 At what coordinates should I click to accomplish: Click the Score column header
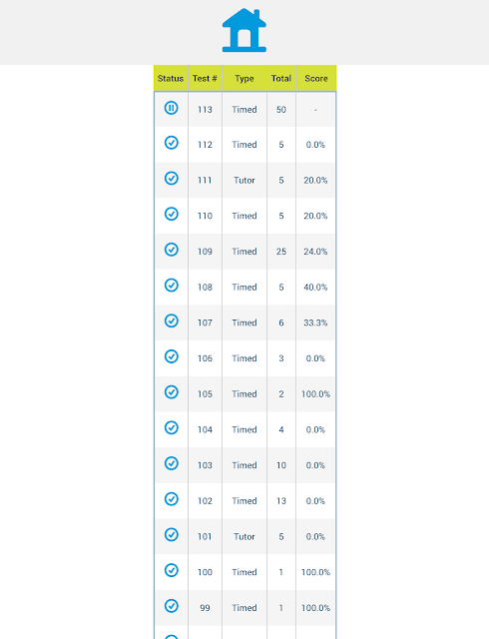coord(316,78)
